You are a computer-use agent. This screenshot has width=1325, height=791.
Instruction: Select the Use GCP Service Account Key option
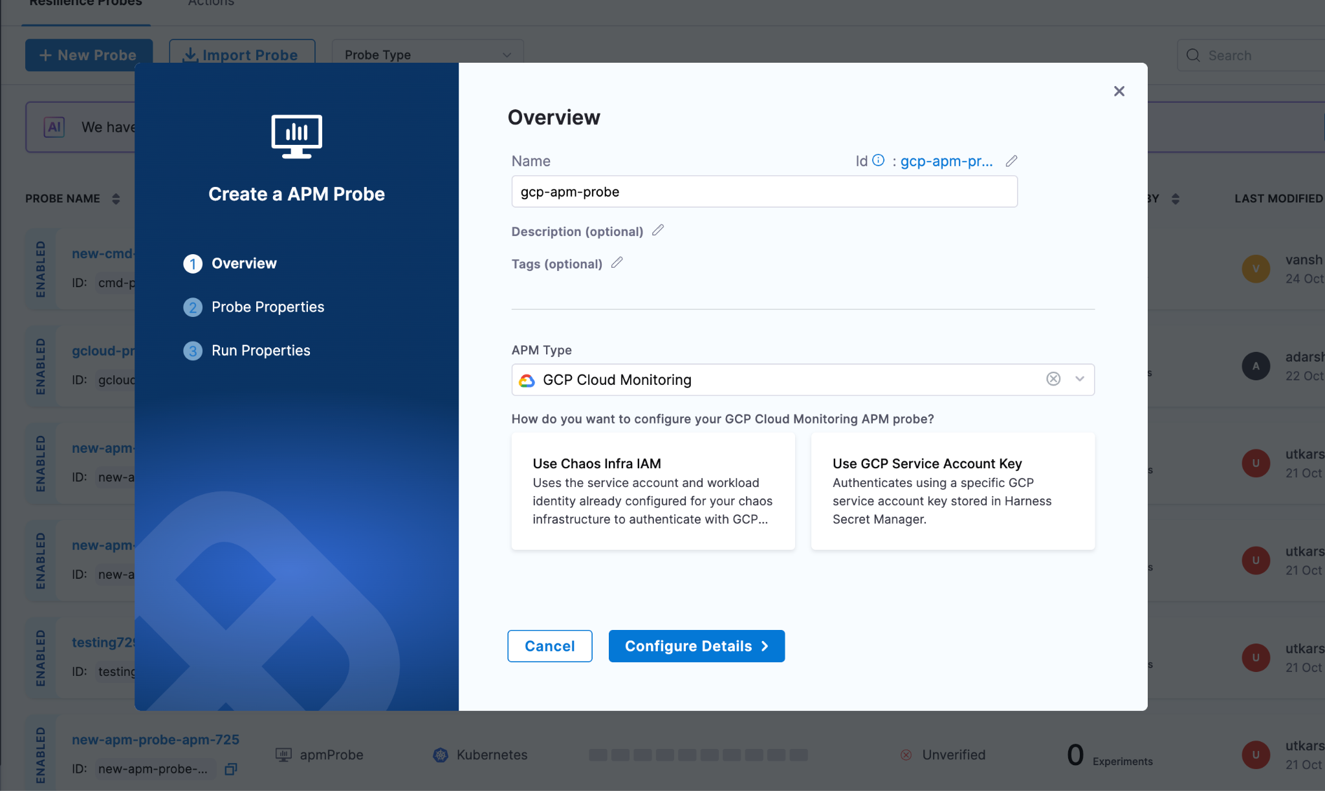[952, 491]
